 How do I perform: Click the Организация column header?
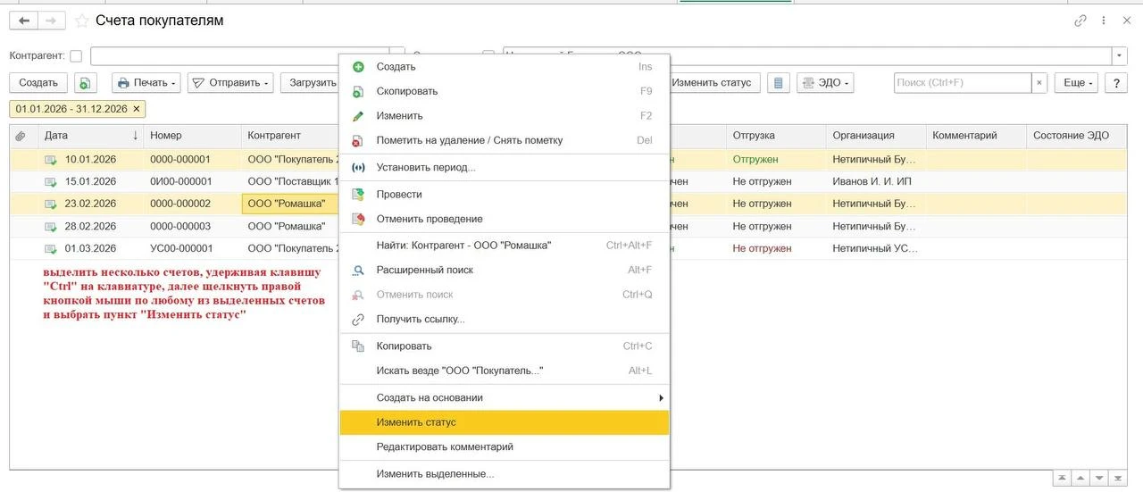[x=875, y=136]
